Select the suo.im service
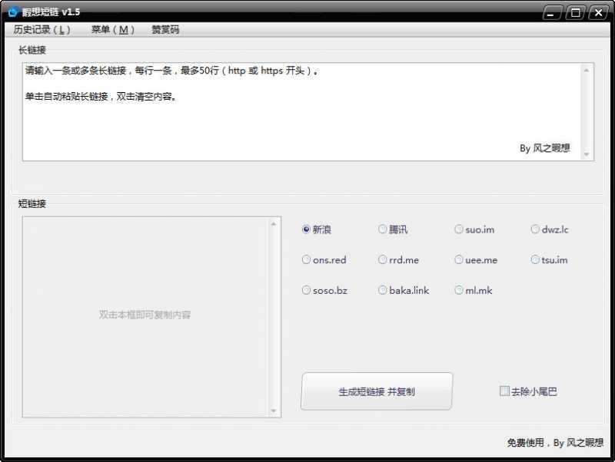Screen dimensions: 615x462 tap(459, 229)
